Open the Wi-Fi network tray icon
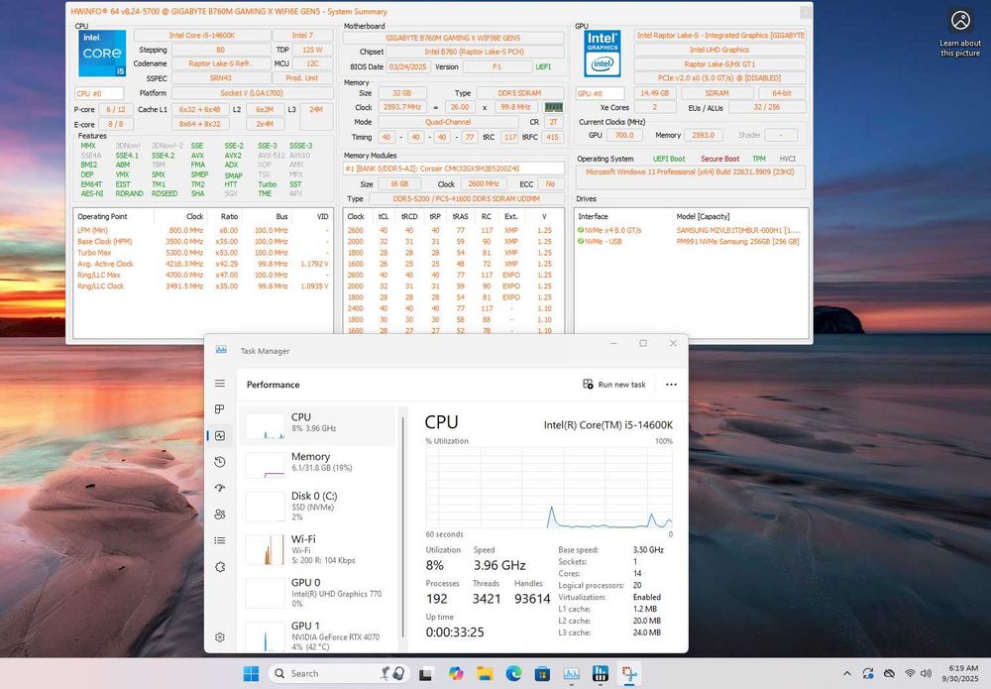This screenshot has width=991, height=689. pyautogui.click(x=910, y=674)
